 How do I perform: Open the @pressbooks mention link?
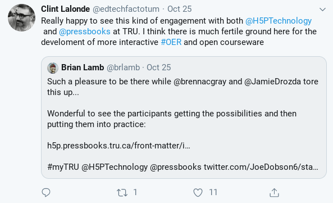[85, 31]
